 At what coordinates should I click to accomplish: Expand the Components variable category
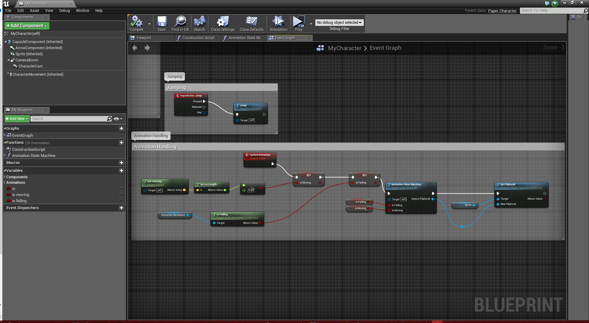tap(5, 177)
